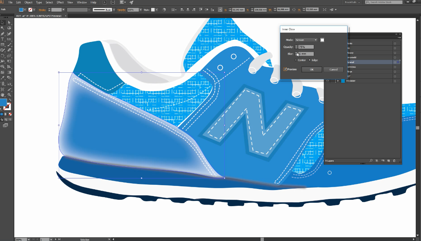Click the orange Stroke link in control bar
The width and height of the screenshot is (421, 241).
point(42,10)
